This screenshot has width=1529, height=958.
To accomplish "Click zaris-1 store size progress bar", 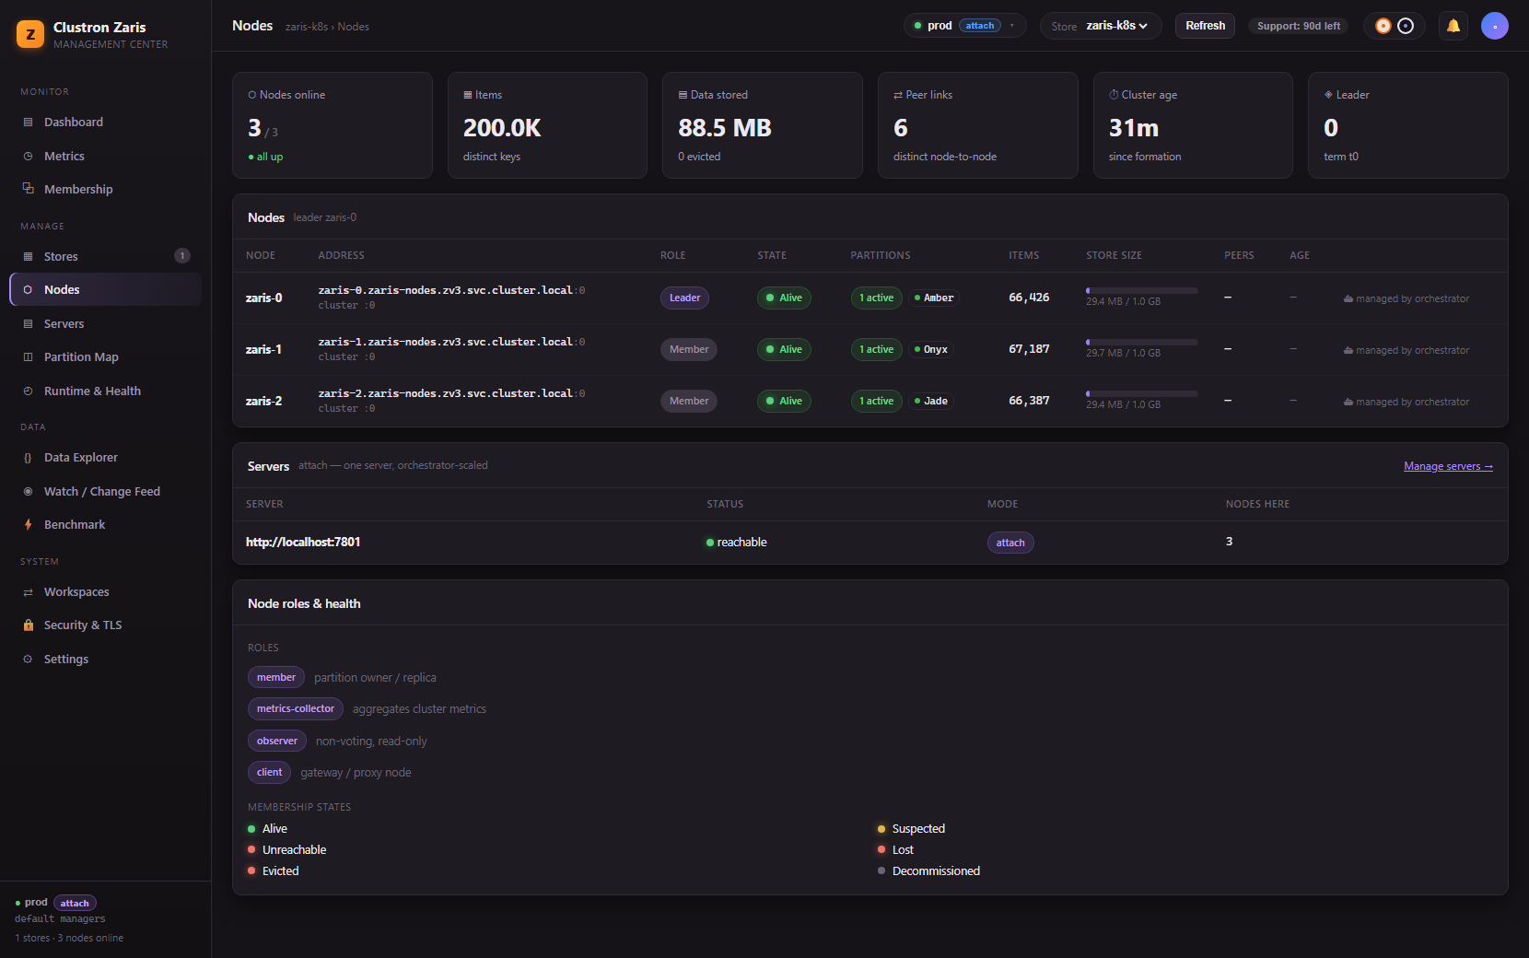I will click(1142, 342).
